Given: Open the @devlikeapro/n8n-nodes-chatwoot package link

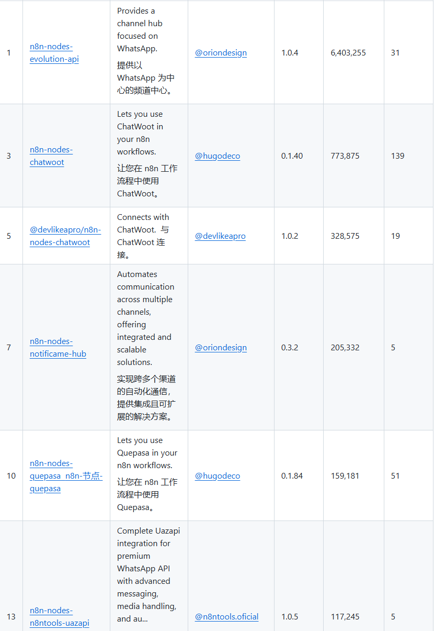Looking at the screenshot, I should [x=65, y=236].
